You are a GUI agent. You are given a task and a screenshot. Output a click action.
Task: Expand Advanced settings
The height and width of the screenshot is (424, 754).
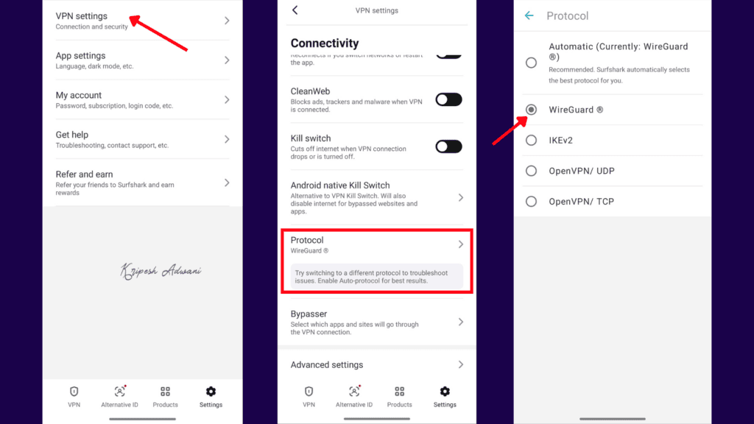click(461, 364)
